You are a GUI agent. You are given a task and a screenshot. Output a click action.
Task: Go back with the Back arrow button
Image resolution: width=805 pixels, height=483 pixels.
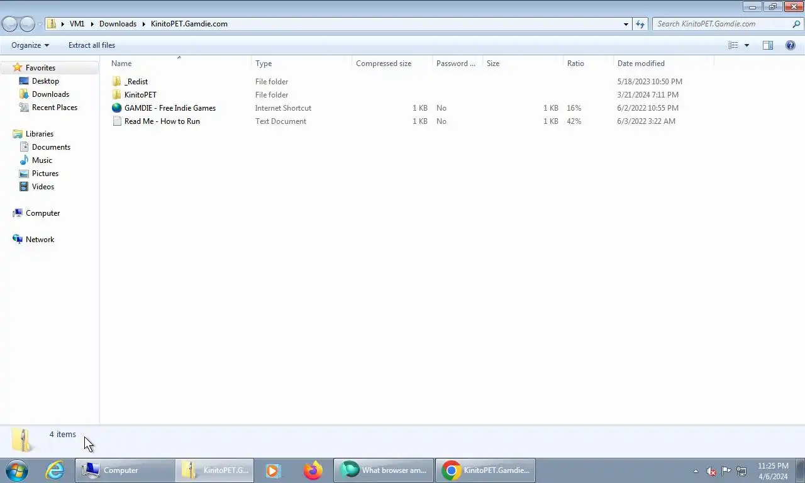(10, 24)
